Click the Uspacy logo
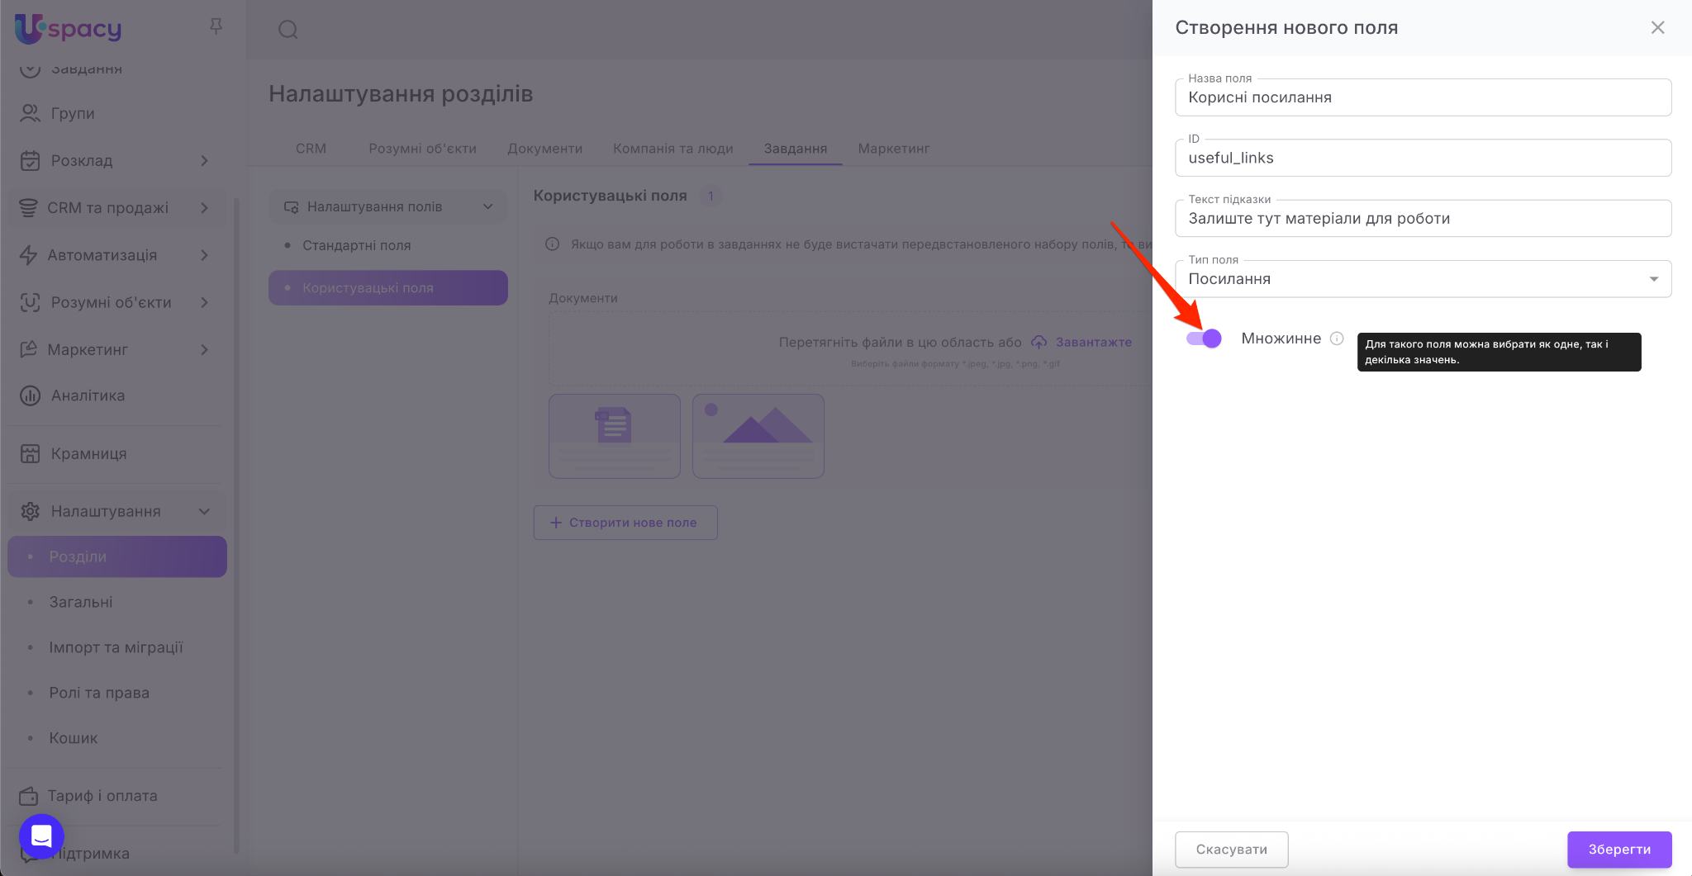Image resolution: width=1692 pixels, height=876 pixels. [68, 29]
